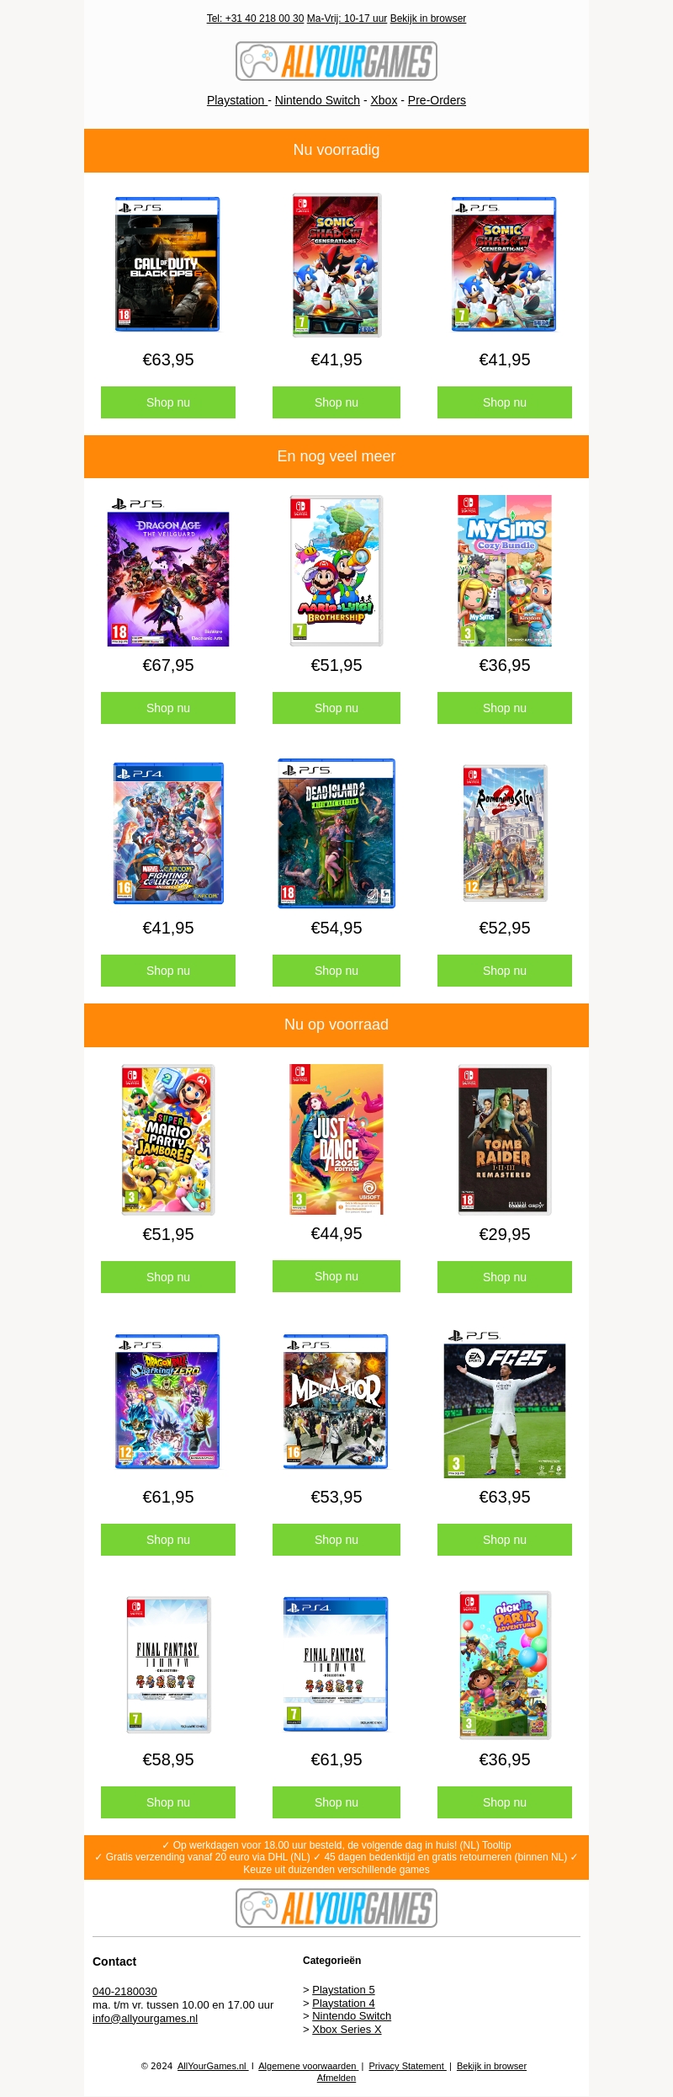
Task: Select the EA FC25 game cover
Action: [505, 1402]
